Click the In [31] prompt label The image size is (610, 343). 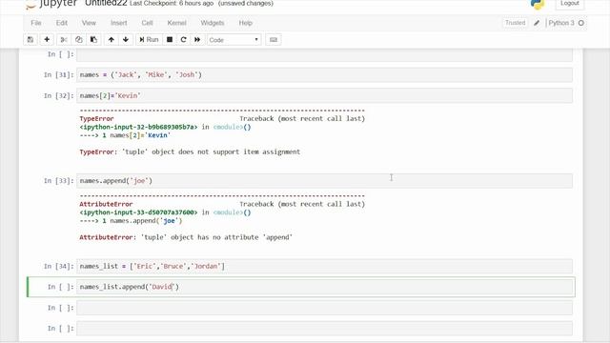58,74
